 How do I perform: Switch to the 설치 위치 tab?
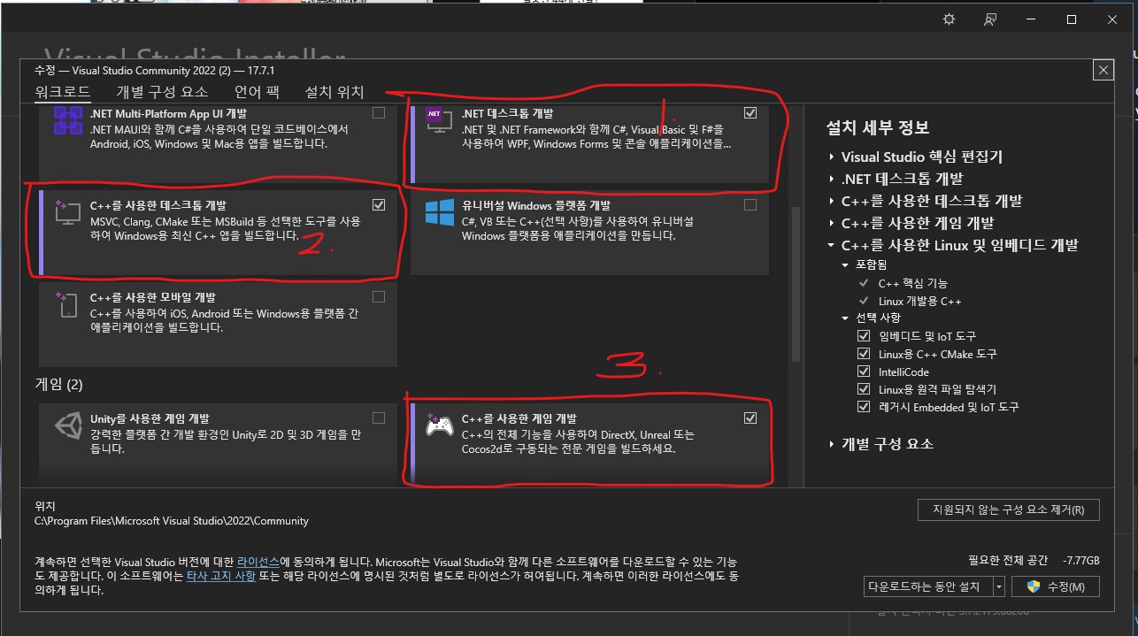point(334,92)
